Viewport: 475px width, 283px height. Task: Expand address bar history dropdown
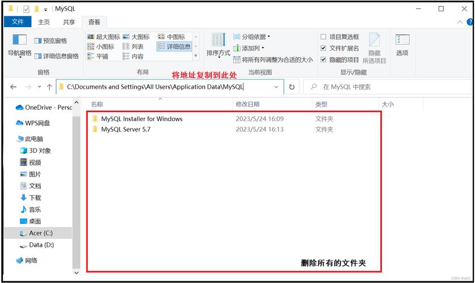[x=276, y=87]
